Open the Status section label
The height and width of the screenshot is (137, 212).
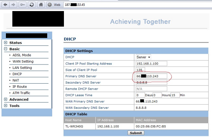click(x=16, y=43)
